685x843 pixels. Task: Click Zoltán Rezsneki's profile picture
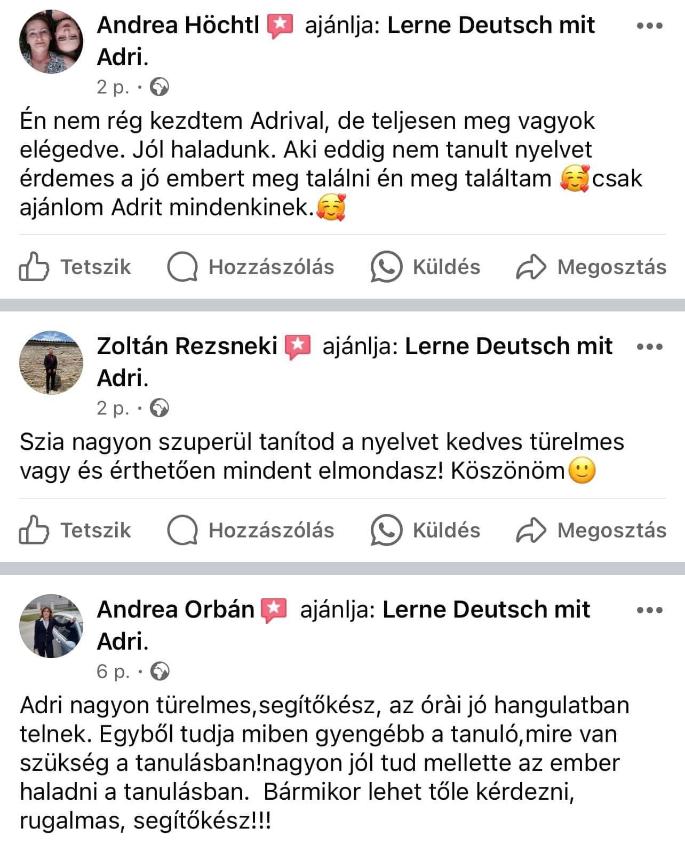coord(51,362)
